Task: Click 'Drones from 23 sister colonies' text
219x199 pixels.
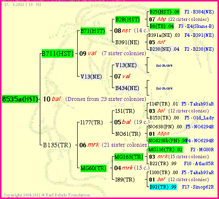Action: pyautogui.click(x=106, y=99)
